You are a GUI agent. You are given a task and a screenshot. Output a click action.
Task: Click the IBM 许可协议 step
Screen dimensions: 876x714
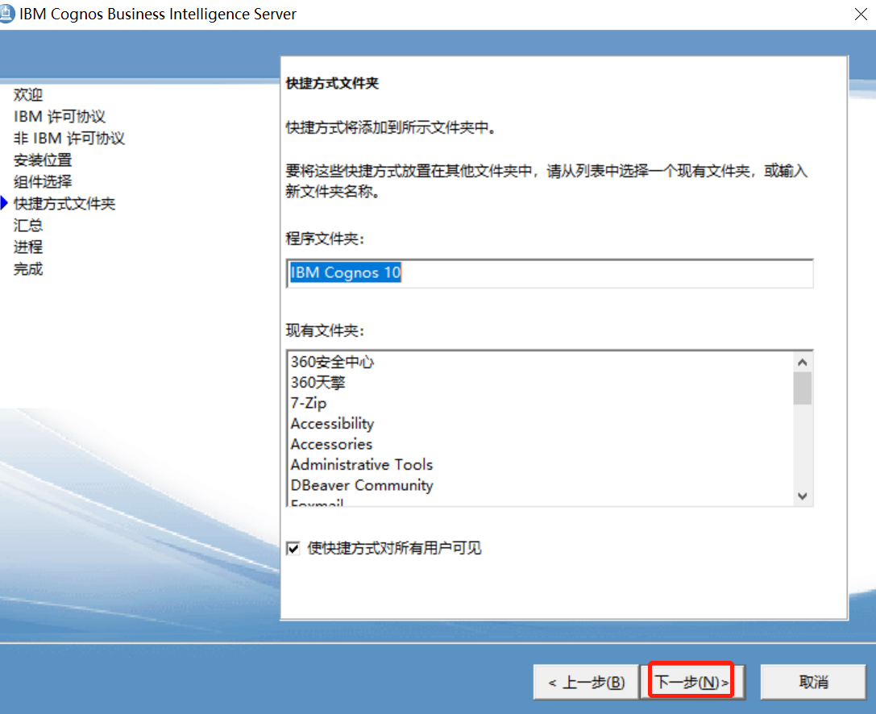(x=59, y=116)
